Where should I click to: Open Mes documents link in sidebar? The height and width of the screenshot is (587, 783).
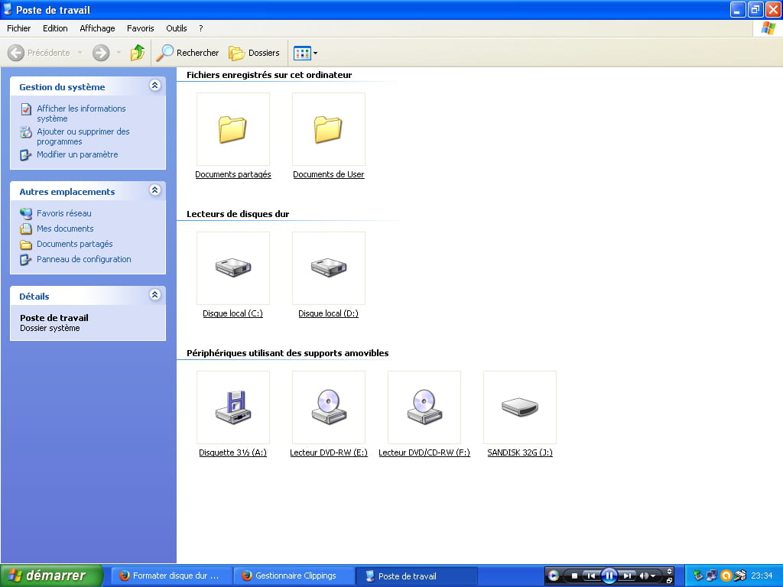pyautogui.click(x=65, y=229)
